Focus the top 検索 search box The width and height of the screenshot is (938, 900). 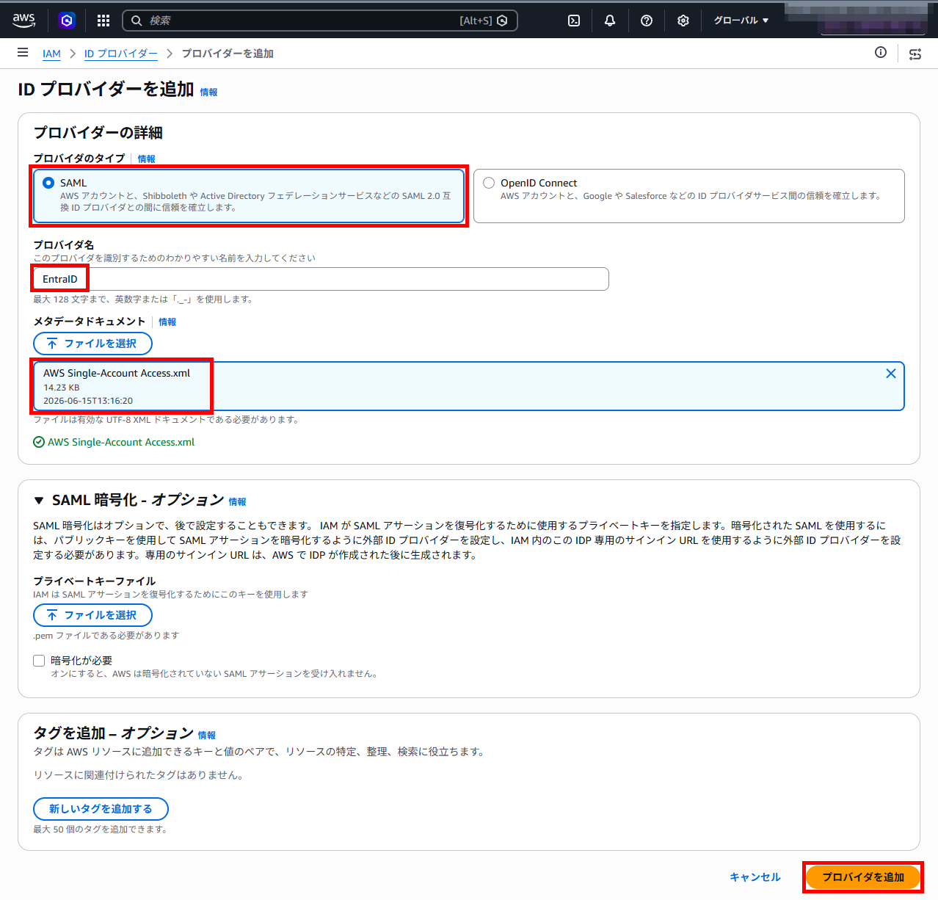click(x=319, y=21)
